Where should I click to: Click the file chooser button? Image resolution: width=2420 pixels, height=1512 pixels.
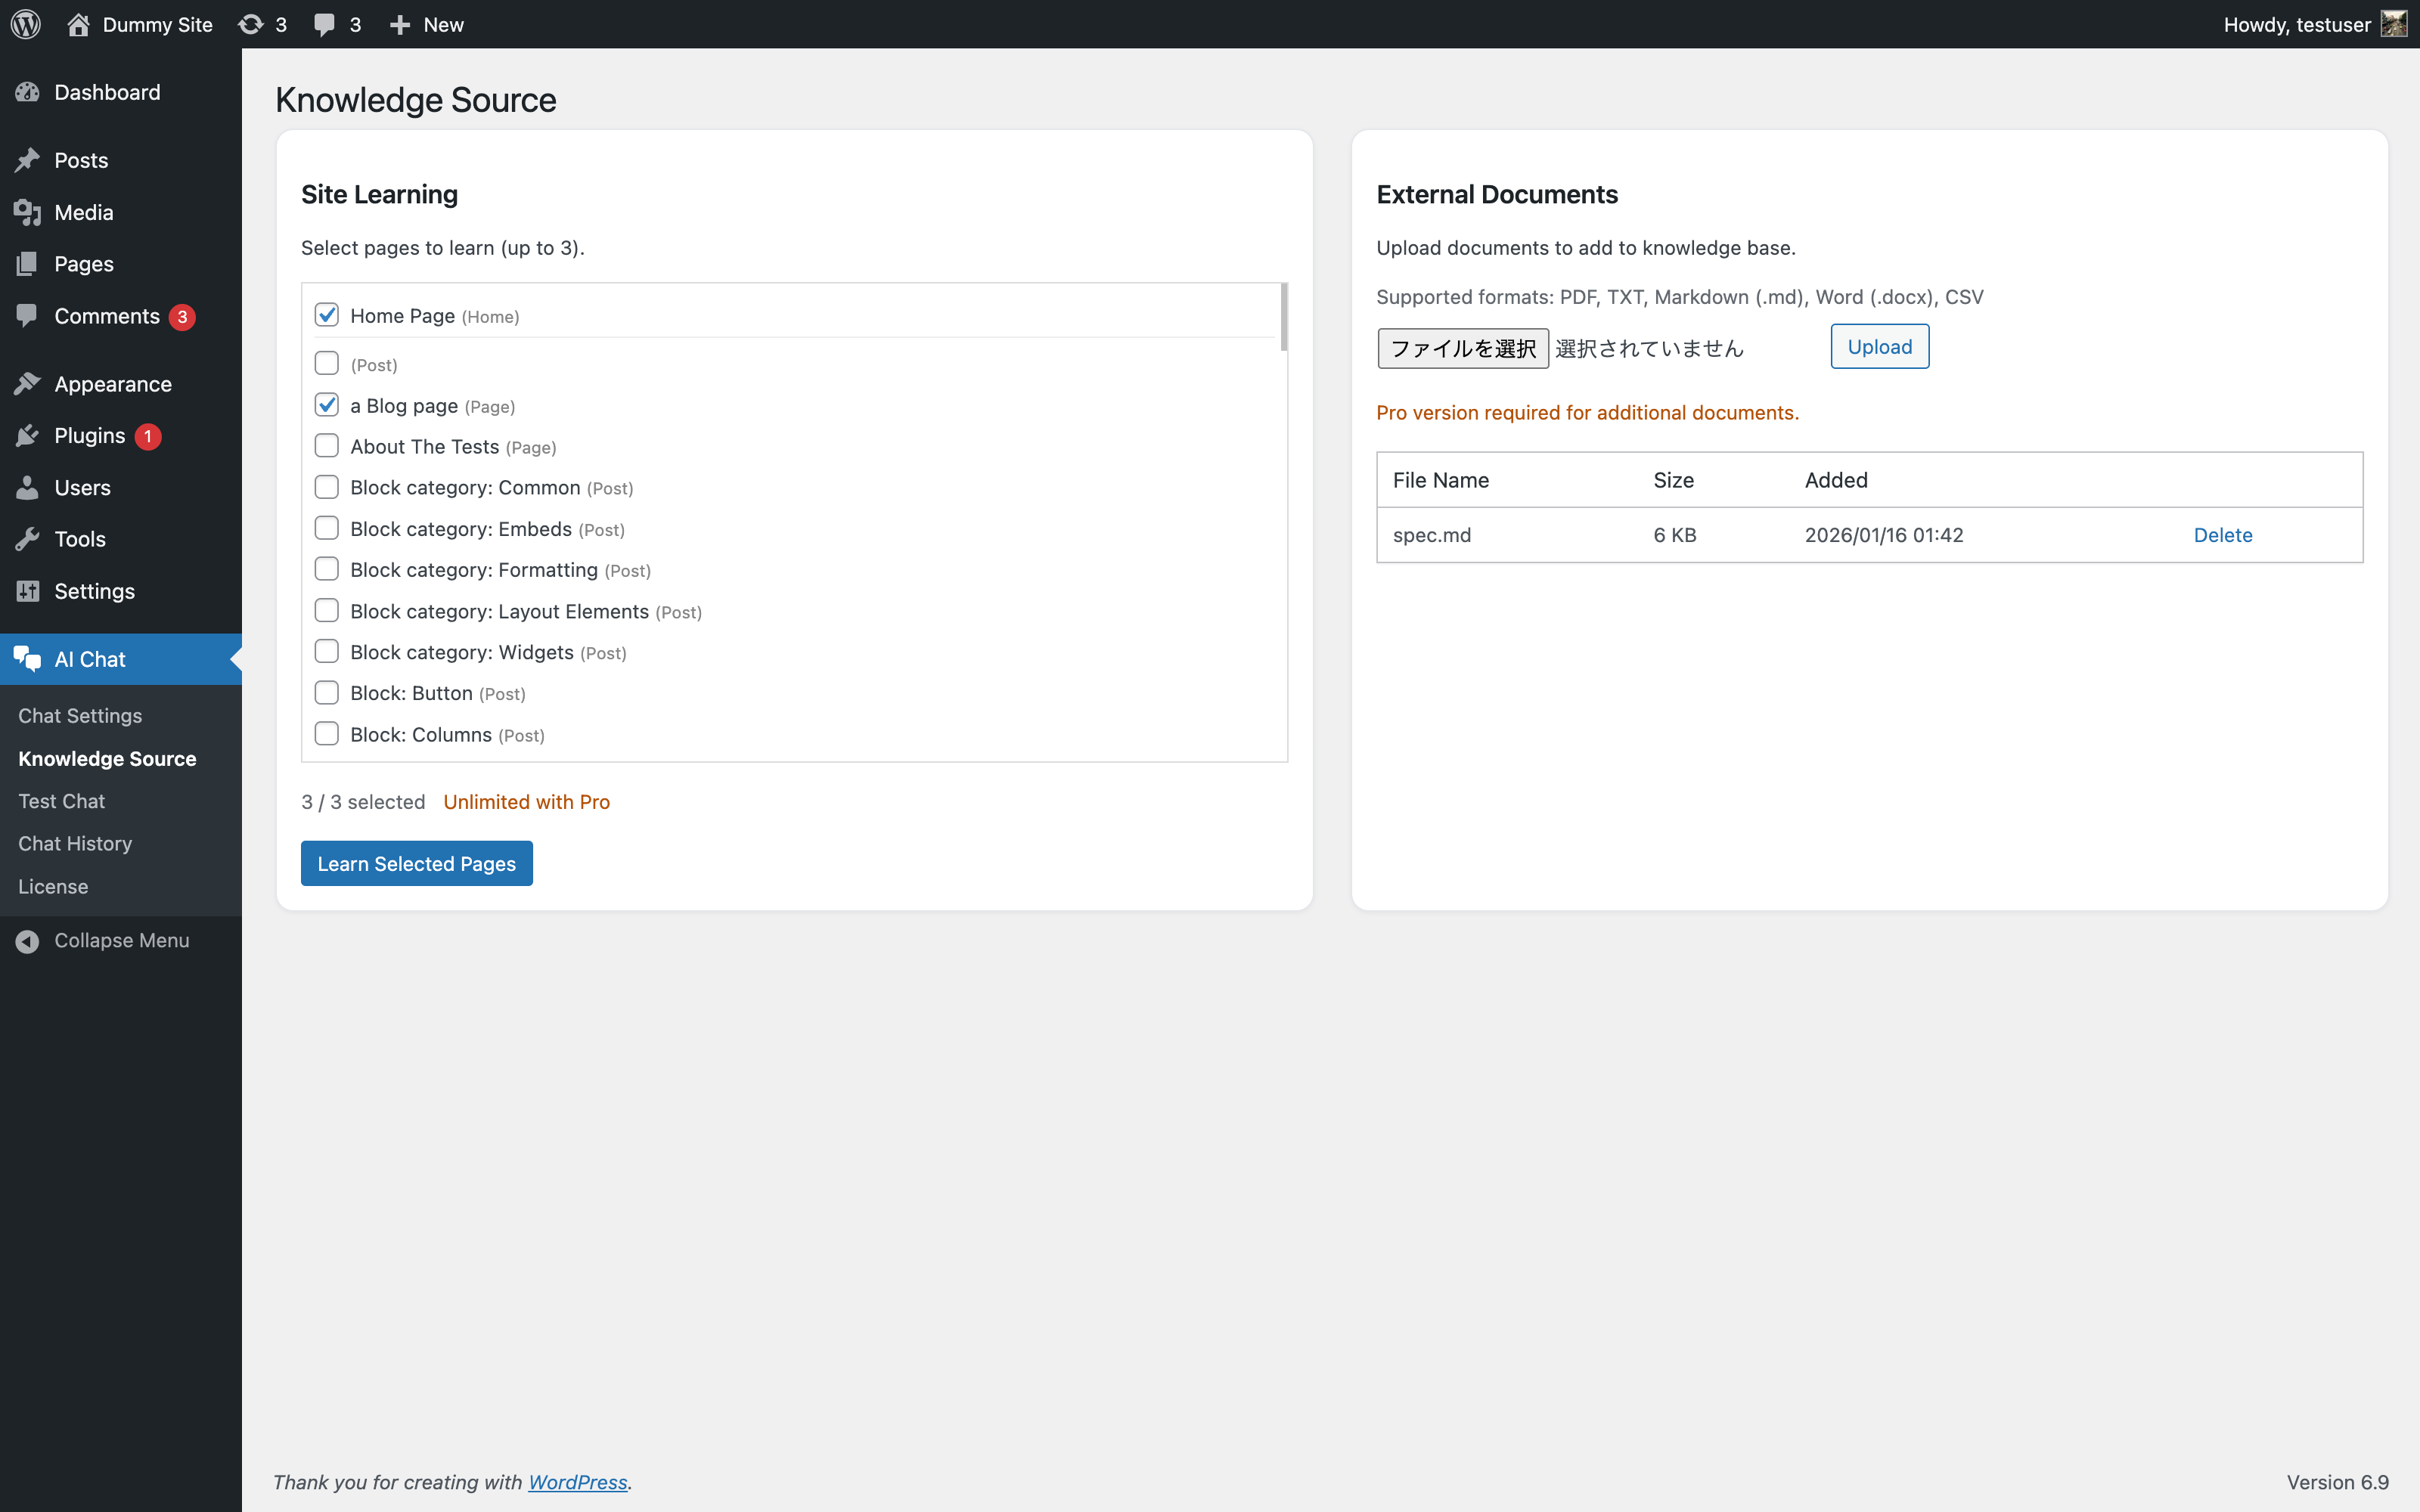tap(1462, 348)
